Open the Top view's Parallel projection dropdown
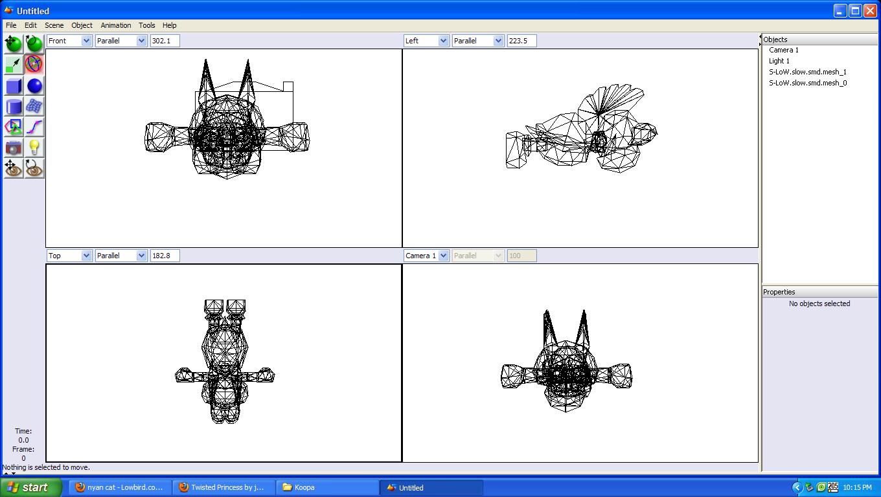This screenshot has height=497, width=881. pyautogui.click(x=121, y=256)
